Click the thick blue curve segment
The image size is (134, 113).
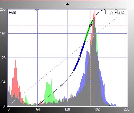(79, 56)
